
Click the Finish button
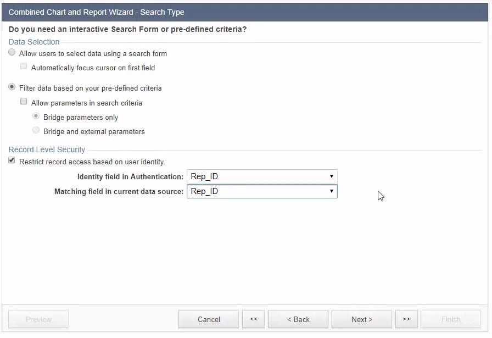[x=451, y=319]
